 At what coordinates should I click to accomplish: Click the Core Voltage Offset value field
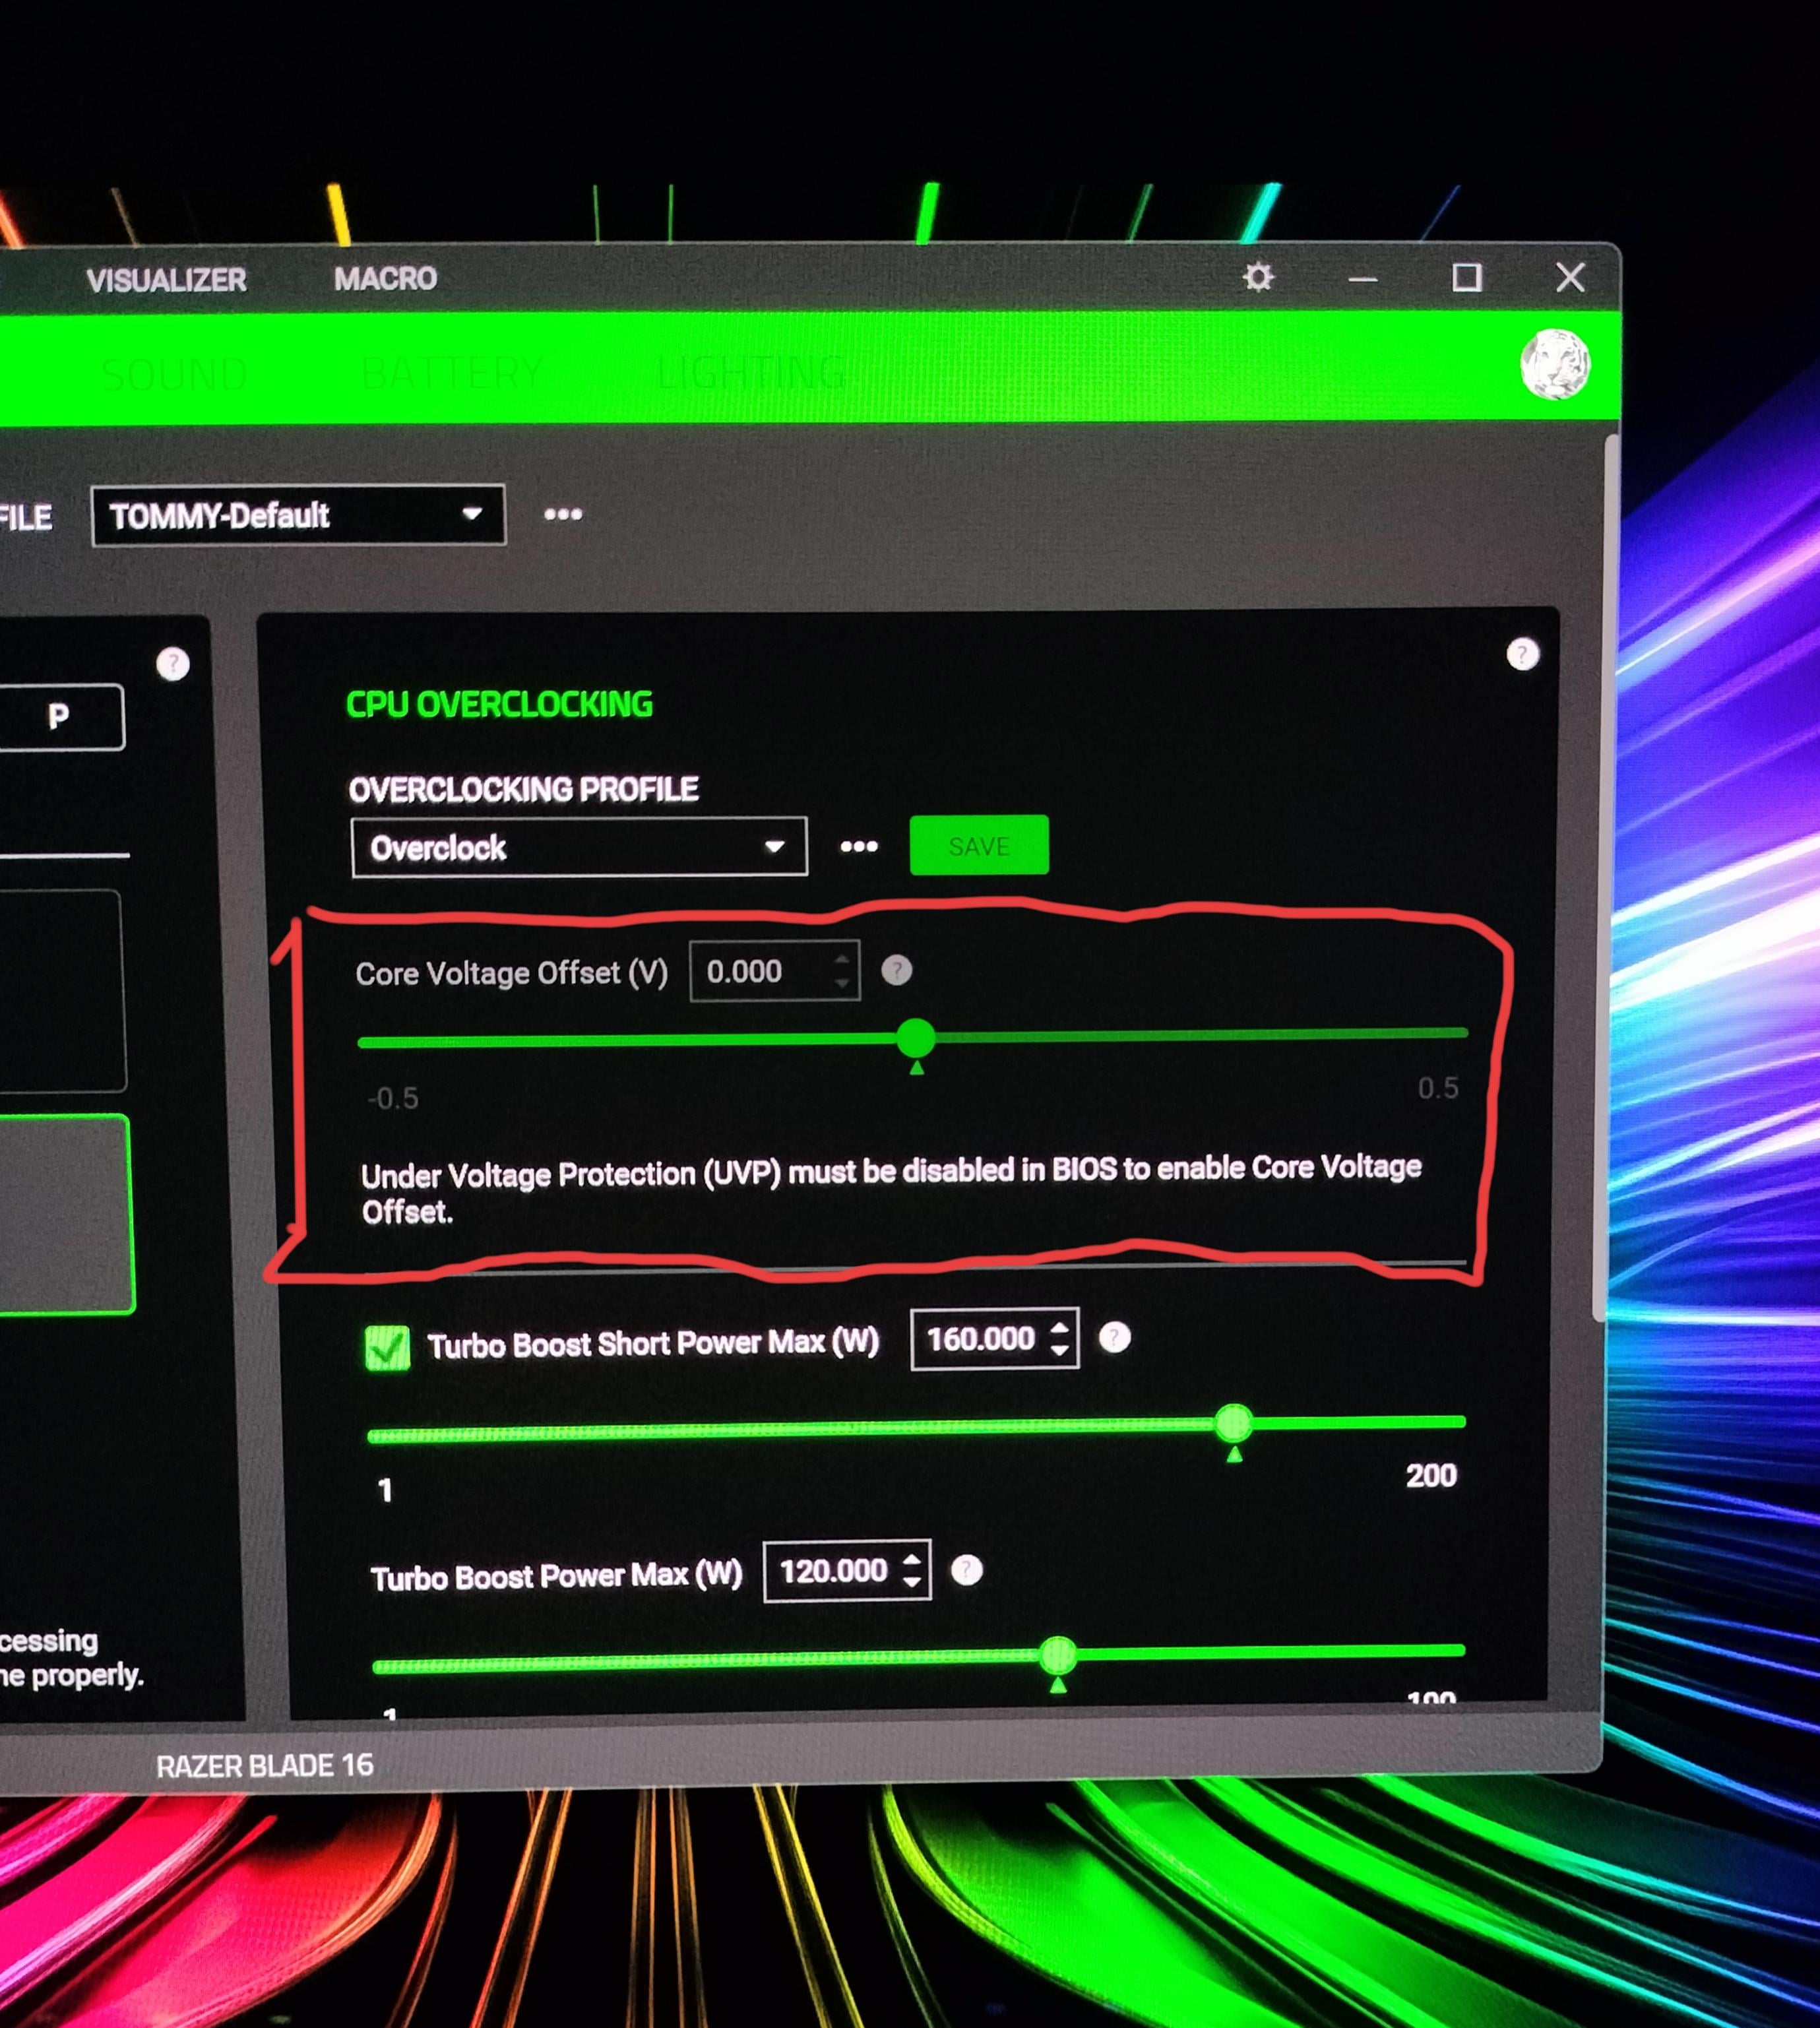[x=775, y=971]
